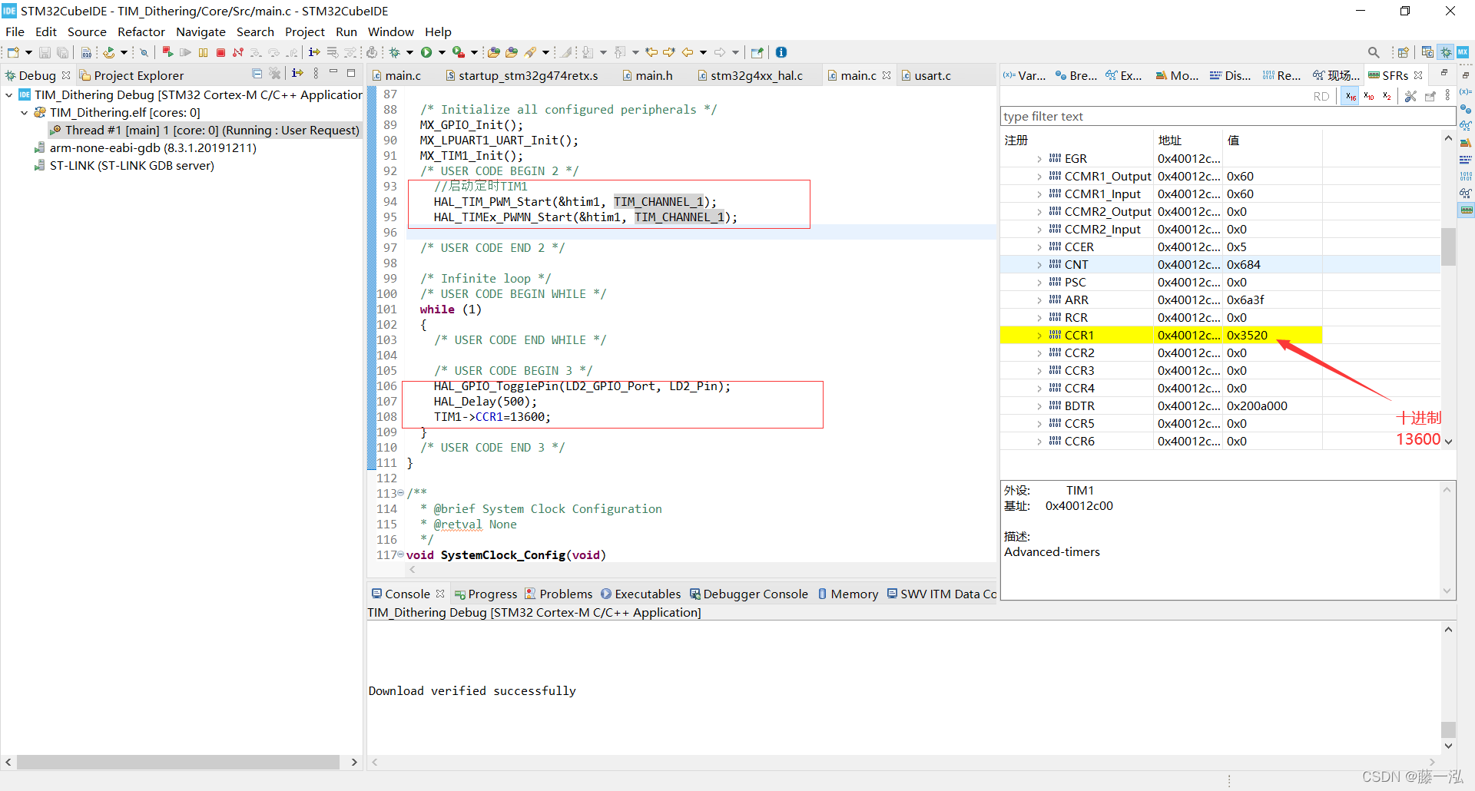Open the toolbar search magnifier
Viewport: 1475px width, 791px height.
point(1374,52)
